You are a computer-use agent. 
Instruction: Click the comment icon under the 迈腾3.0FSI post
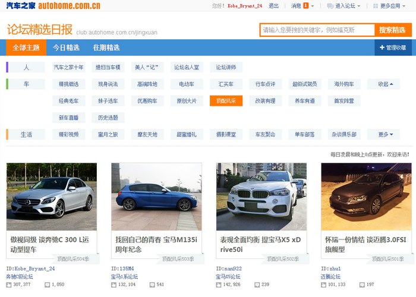point(362,285)
